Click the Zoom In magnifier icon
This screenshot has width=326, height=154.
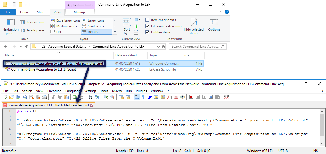(106, 97)
